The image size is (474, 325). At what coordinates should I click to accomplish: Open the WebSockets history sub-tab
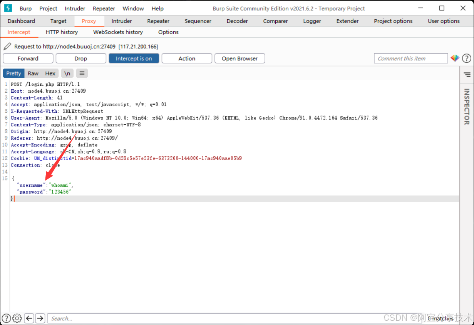(118, 32)
